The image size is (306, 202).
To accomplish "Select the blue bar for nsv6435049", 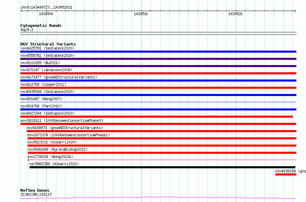I will click(158, 95).
